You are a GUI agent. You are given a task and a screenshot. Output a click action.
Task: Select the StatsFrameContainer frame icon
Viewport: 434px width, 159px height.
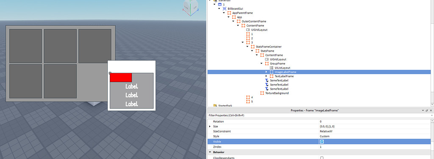253,47
